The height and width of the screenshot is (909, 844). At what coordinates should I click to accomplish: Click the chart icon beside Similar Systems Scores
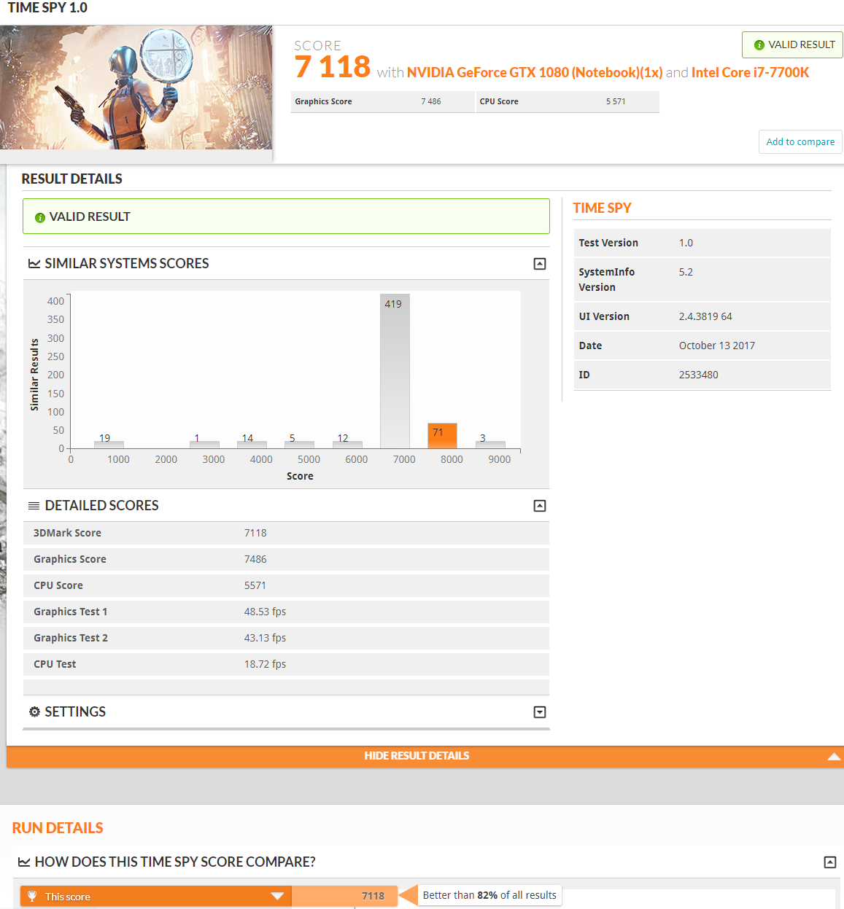point(34,264)
